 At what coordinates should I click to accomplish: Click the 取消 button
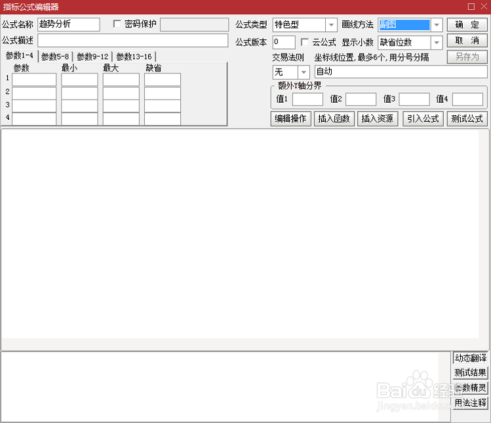pos(467,41)
